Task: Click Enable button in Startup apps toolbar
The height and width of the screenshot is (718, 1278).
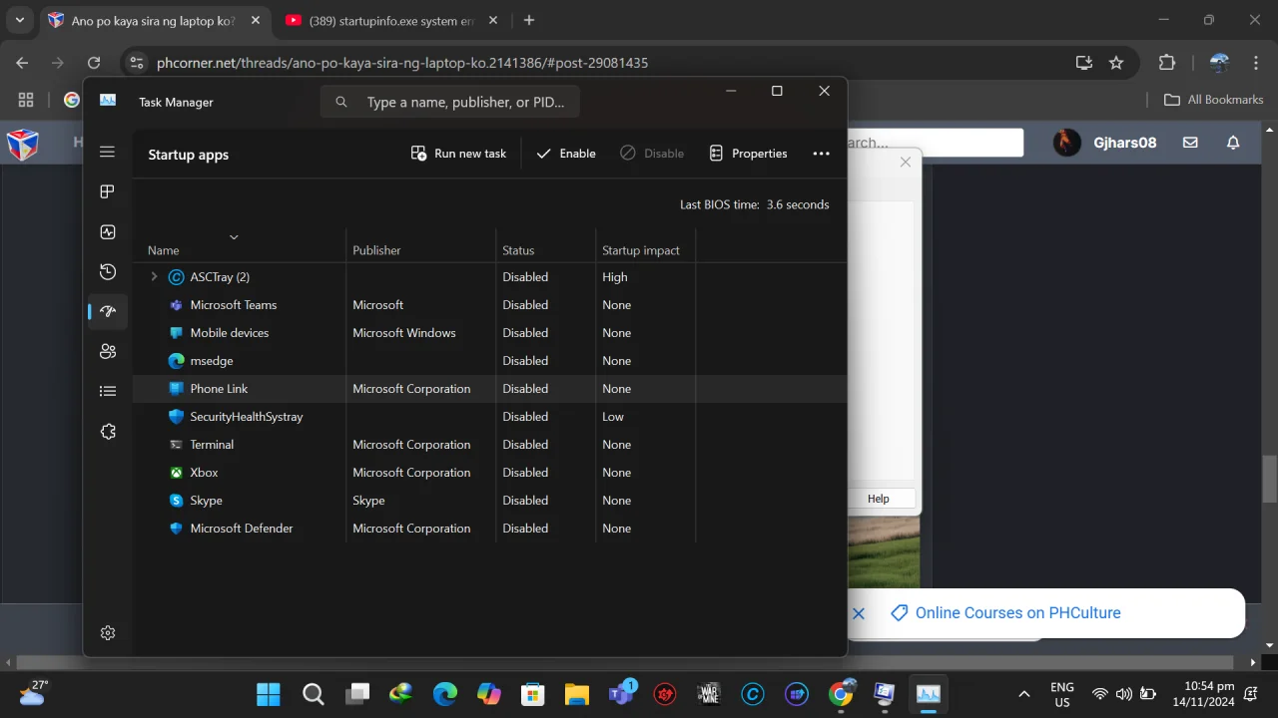Action: point(565,154)
